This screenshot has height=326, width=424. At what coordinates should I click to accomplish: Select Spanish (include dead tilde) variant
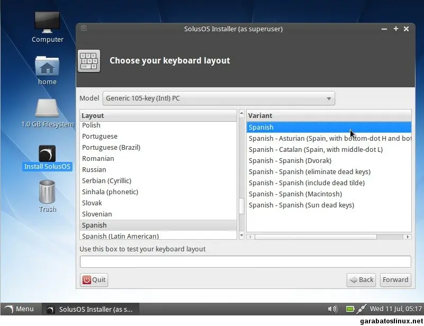(329, 183)
